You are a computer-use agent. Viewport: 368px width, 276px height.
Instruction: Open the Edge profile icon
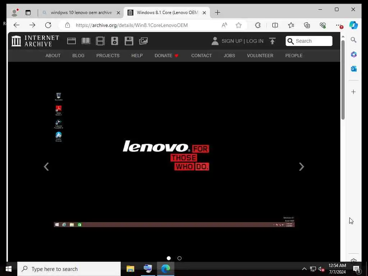point(15,13)
